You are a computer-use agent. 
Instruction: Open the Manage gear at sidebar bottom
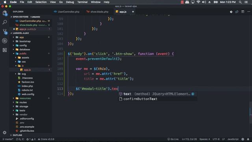[x=5, y=133]
